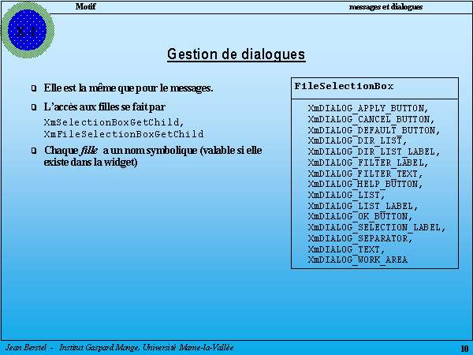This screenshot has width=473, height=355.
Task: Select the 'Motif' header label
Action: tap(88, 6)
